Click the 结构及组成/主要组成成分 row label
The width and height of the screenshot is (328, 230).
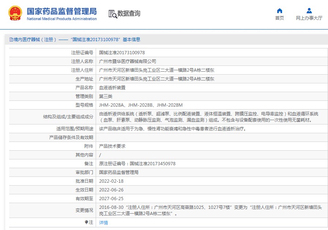coord(68,117)
